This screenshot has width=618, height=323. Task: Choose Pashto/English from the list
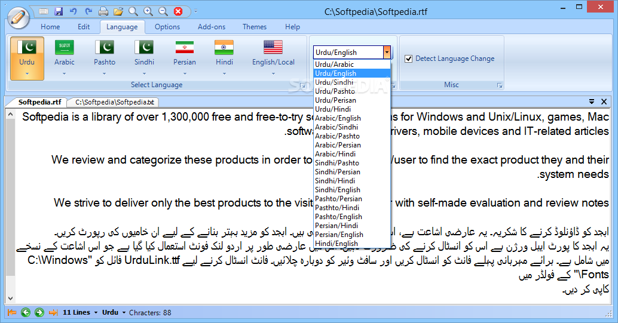coord(352,217)
